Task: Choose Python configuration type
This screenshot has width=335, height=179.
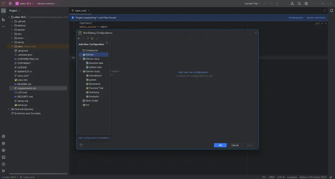Action: 94,54
